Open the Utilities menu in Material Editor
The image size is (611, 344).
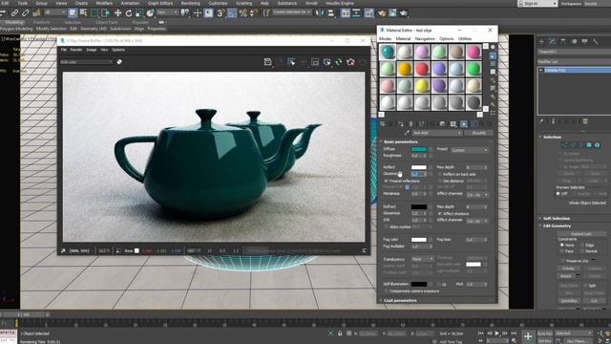(465, 38)
